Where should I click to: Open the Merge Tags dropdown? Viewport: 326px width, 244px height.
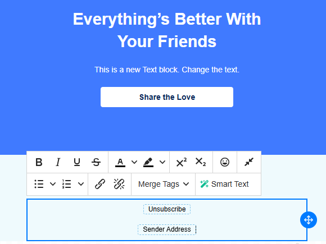(x=164, y=184)
